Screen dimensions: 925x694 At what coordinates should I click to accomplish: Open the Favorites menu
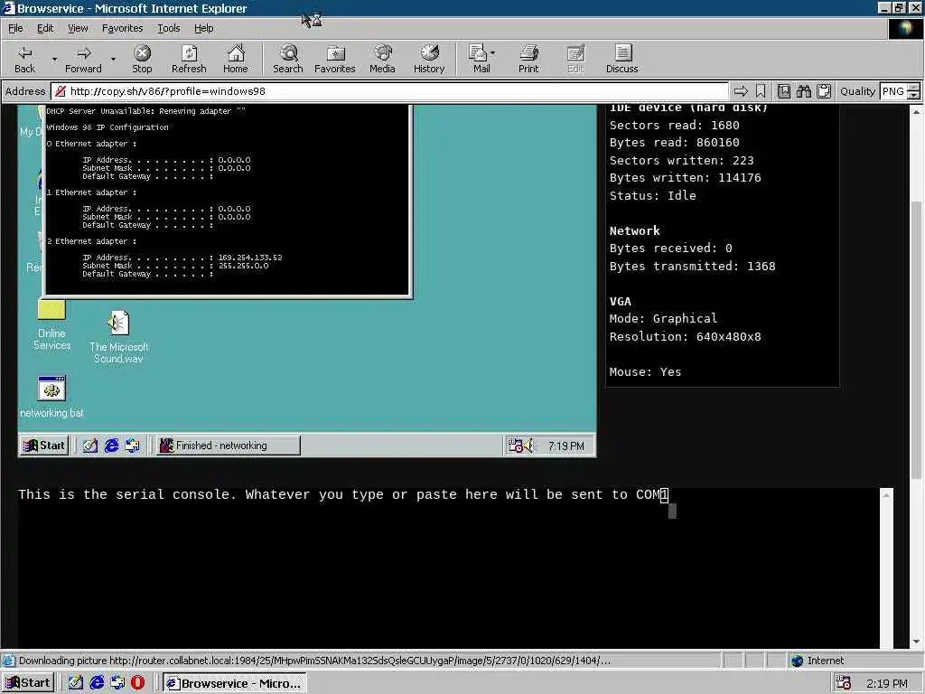coord(122,28)
